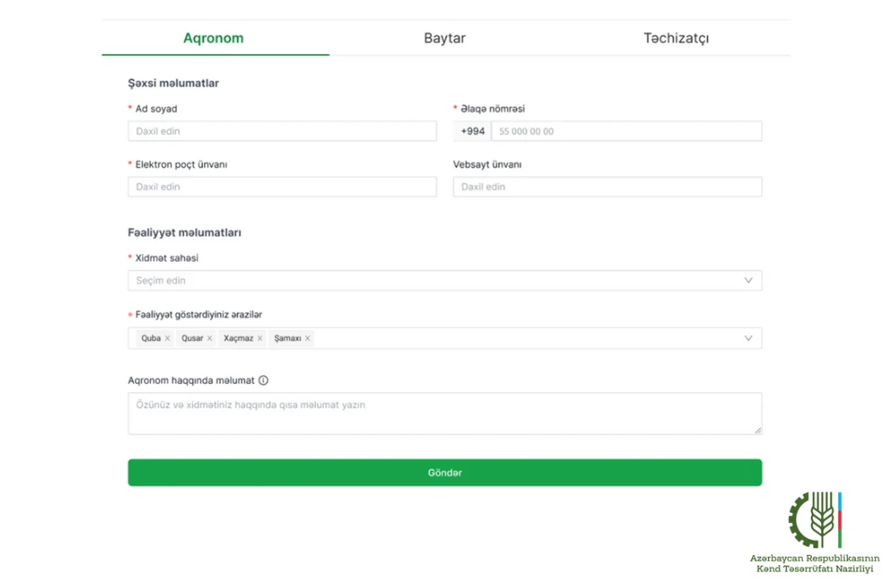Switch to the Aqronom tab
This screenshot has width=886, height=582.
click(213, 38)
